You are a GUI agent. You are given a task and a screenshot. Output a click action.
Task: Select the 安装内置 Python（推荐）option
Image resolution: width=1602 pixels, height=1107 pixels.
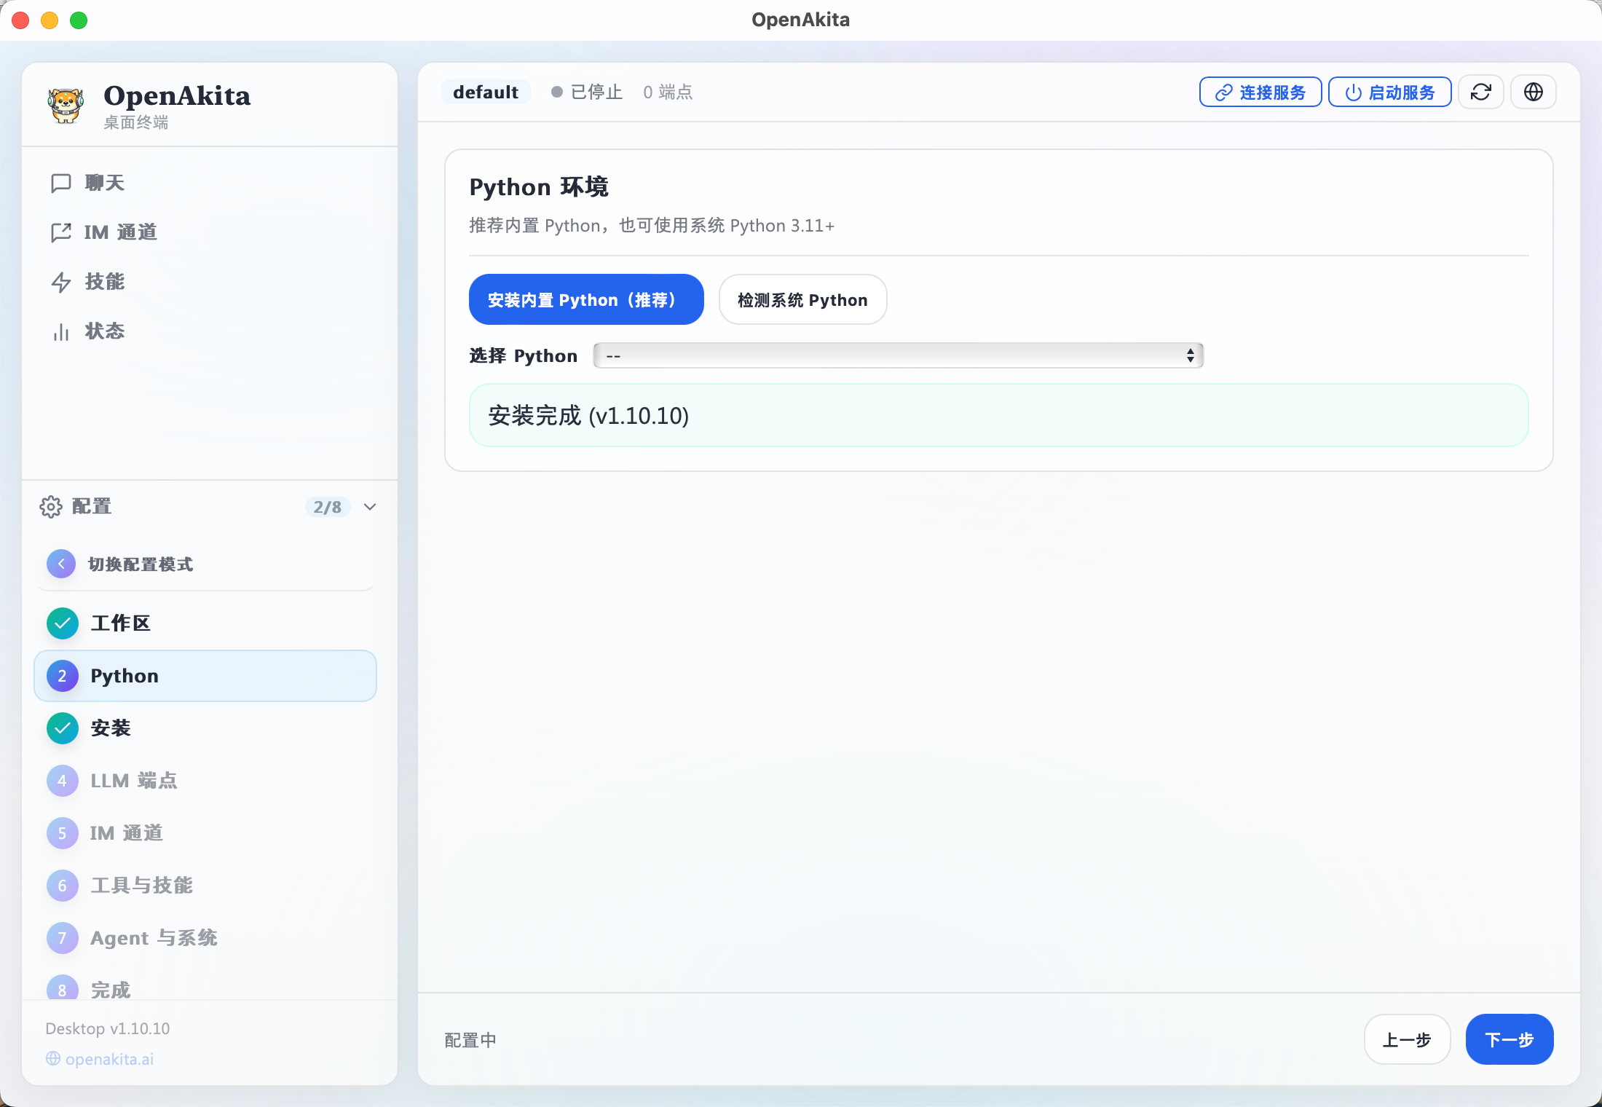(585, 299)
